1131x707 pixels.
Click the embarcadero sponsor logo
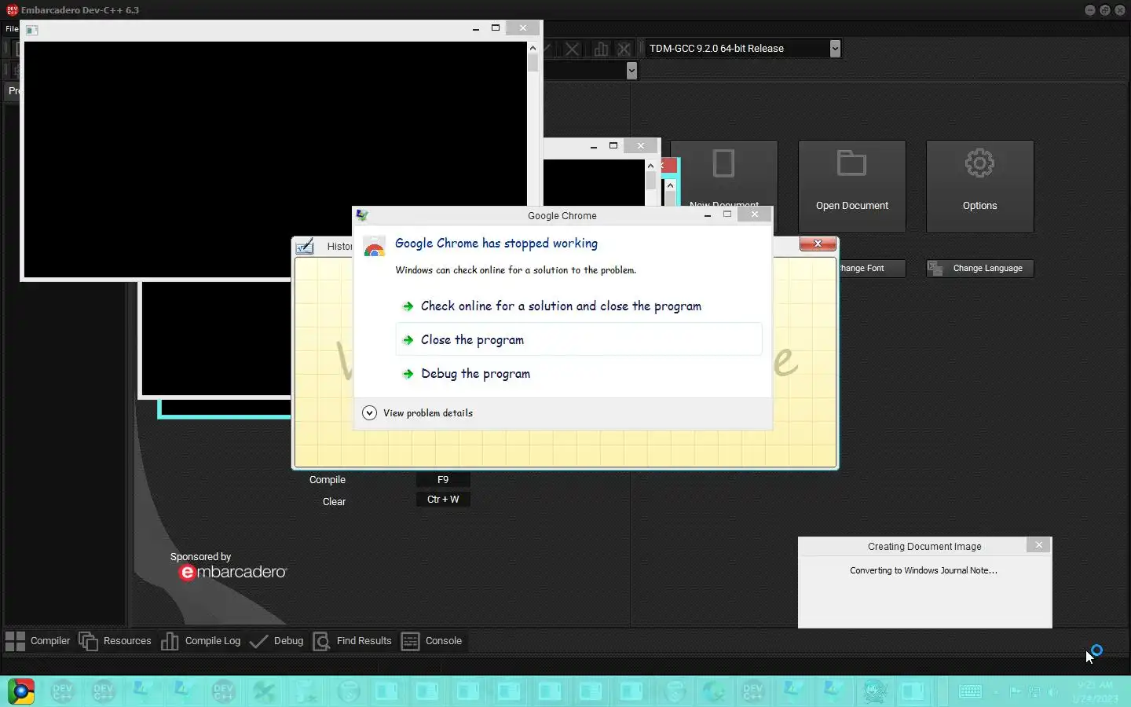[233, 573]
